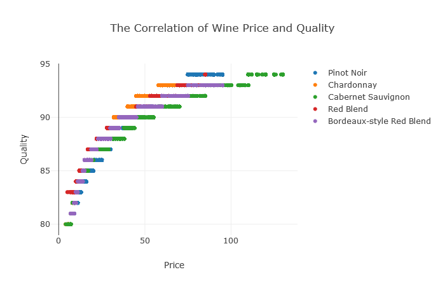Click the 50 tick label on Price axis
The height and width of the screenshot is (286, 445).
click(145, 241)
